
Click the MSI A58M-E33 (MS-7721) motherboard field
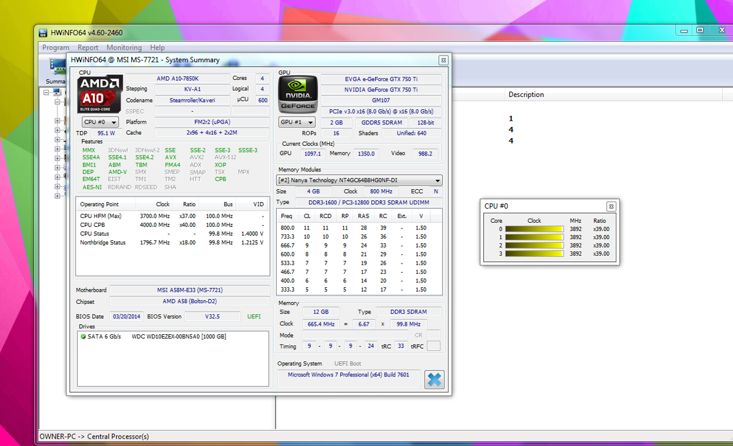(189, 290)
